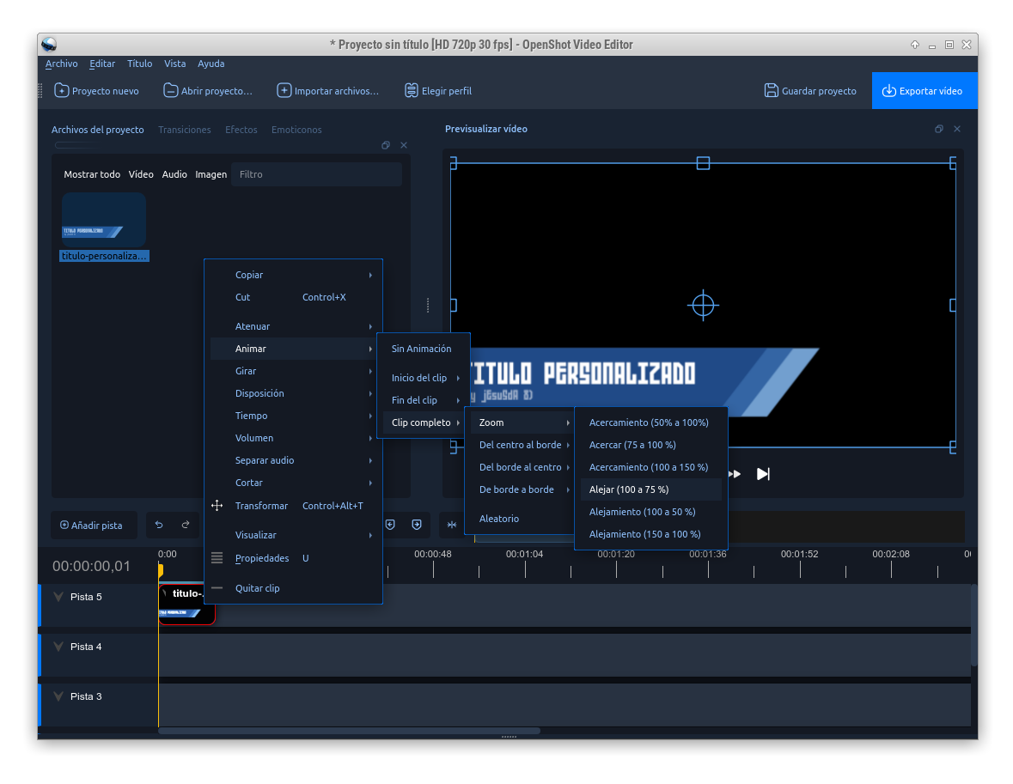Toggle the Pista 4 track chevron
Viewport: 1013px width, 784px height.
[x=58, y=647]
